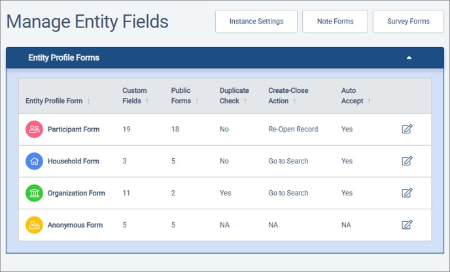Click the Public Forms column header
This screenshot has width=450, height=272.
point(181,96)
